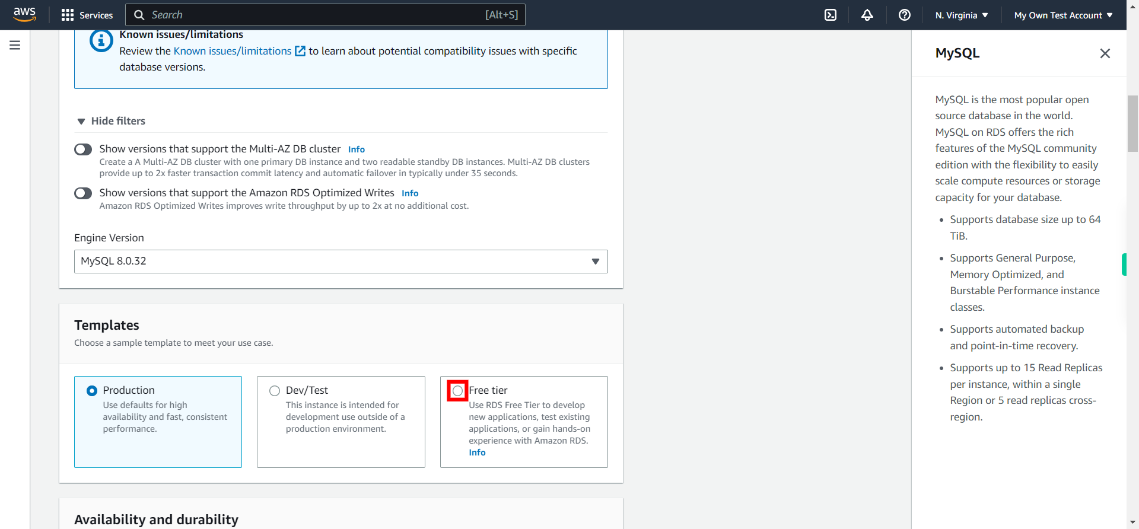Close the MySQL help panel
Image resolution: width=1139 pixels, height=529 pixels.
pos(1105,53)
